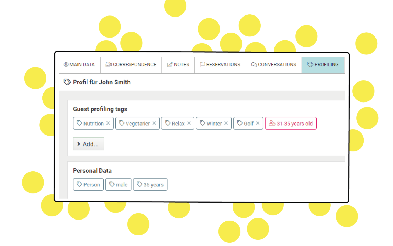The height and width of the screenshot is (246, 393).
Task: Select the Profiling tab
Action: (323, 64)
